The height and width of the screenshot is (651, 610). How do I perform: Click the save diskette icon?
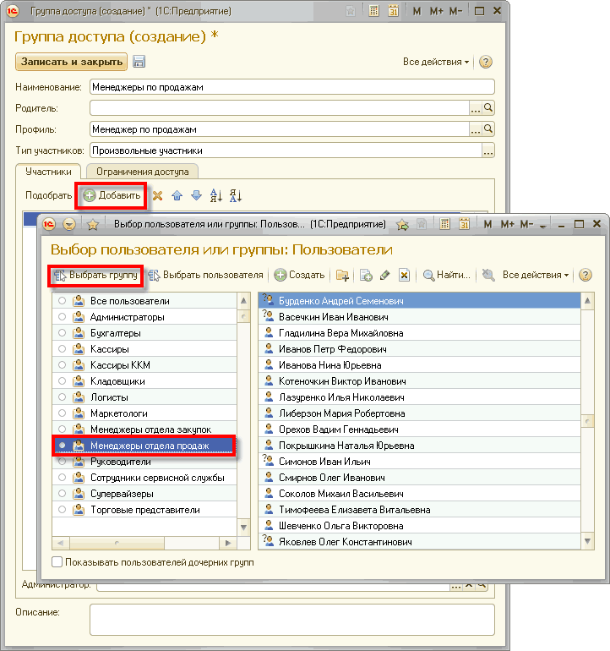139,62
